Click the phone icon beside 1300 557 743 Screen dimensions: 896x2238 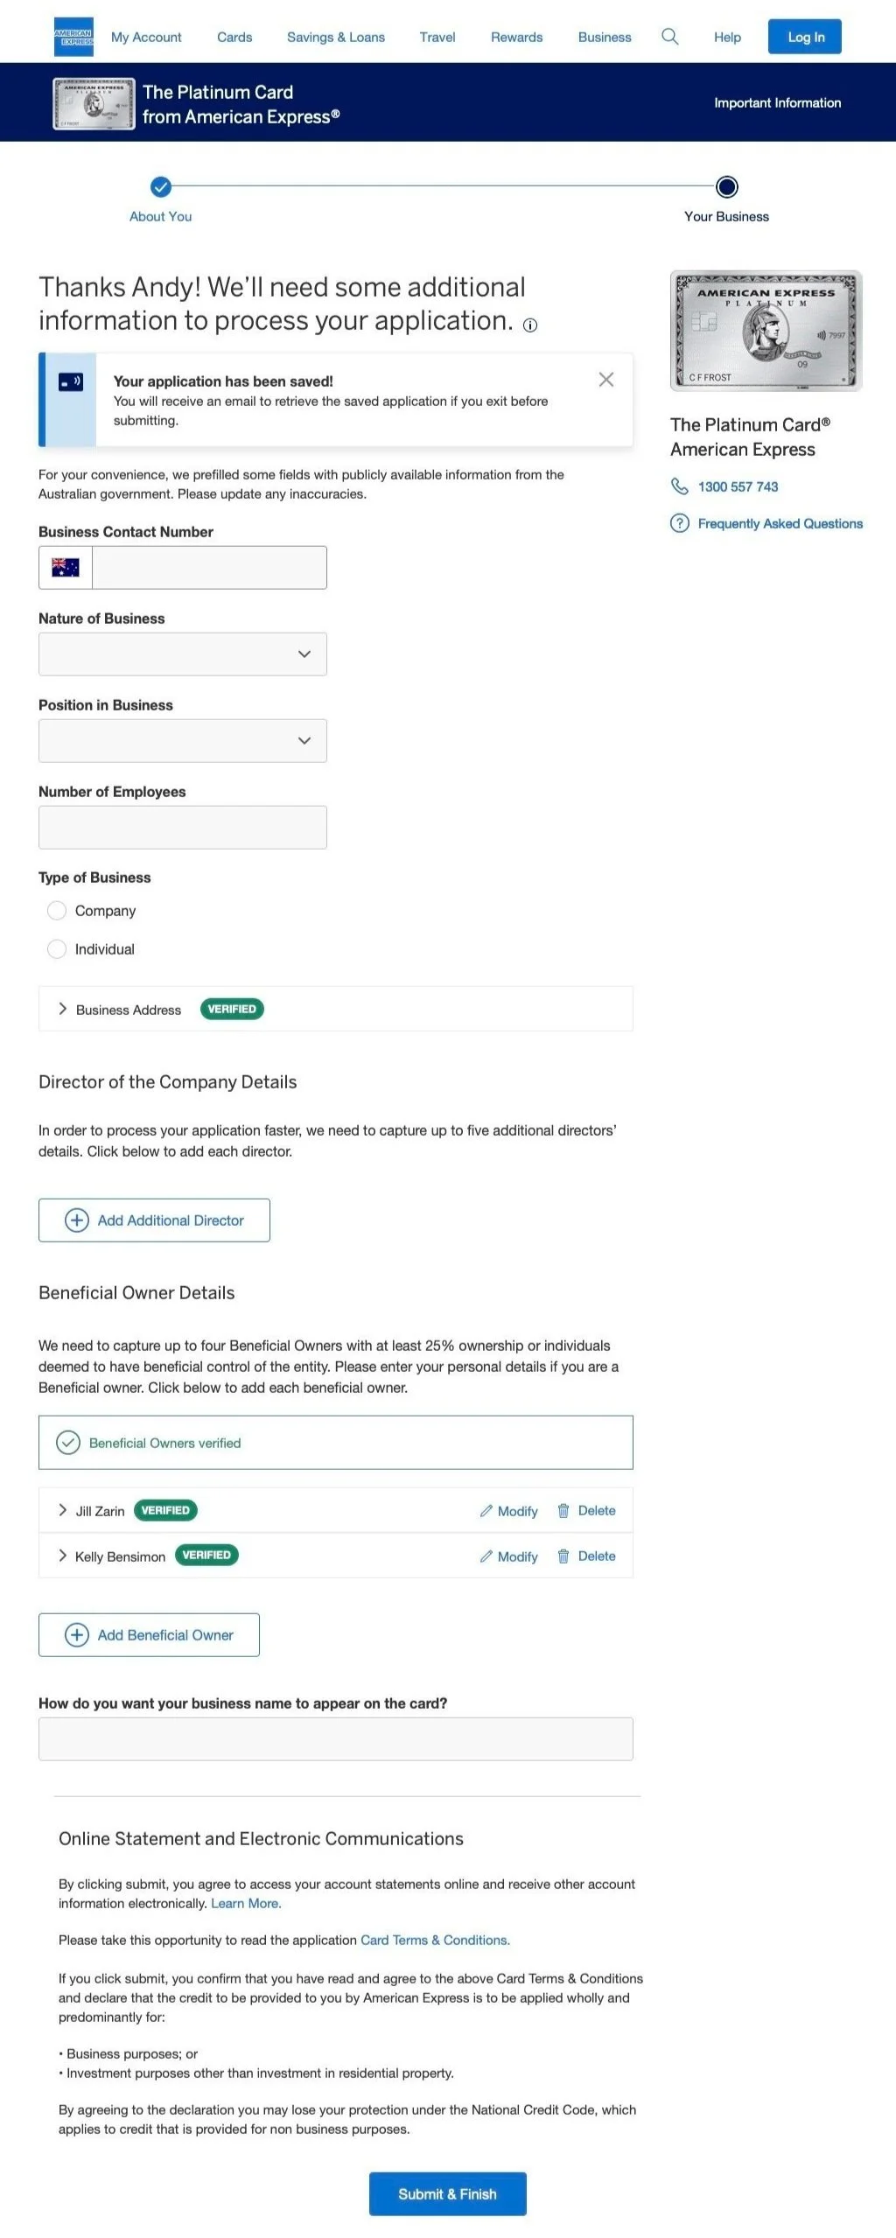click(679, 486)
